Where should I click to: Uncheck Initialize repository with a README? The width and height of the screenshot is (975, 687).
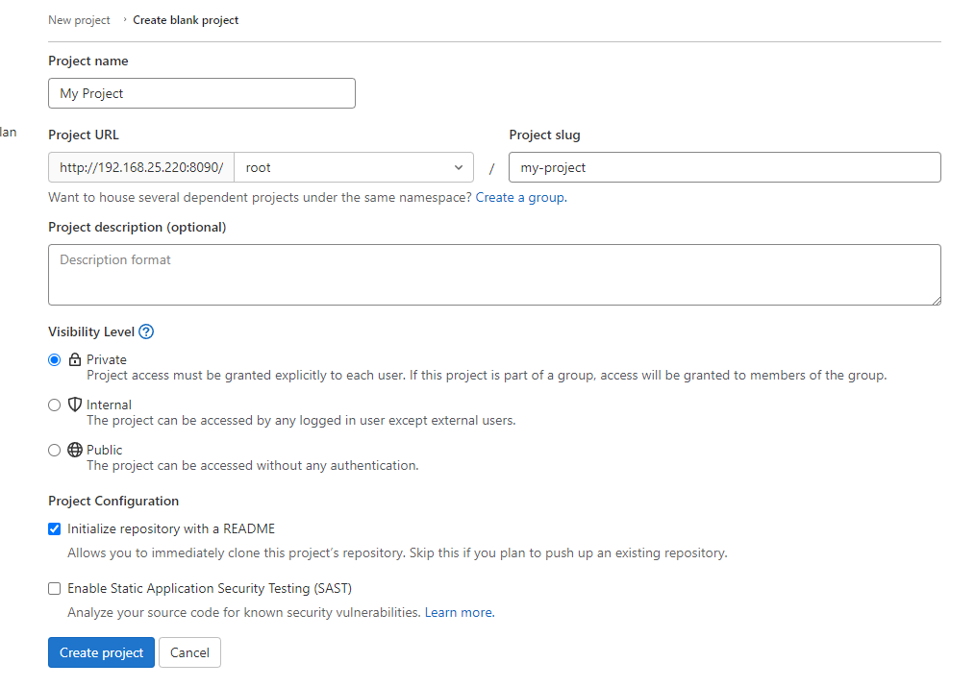(55, 528)
